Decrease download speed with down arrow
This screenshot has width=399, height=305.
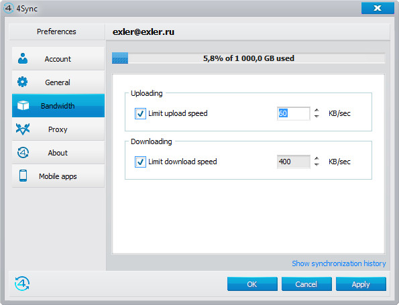click(x=317, y=165)
